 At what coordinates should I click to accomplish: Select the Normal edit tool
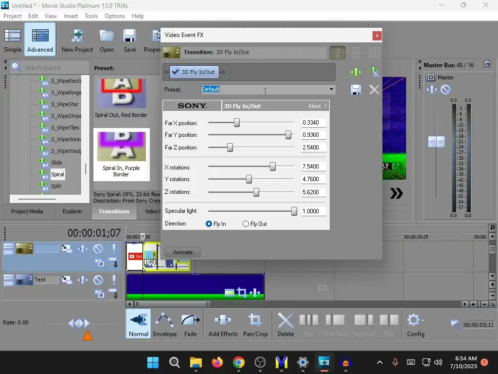click(139, 324)
